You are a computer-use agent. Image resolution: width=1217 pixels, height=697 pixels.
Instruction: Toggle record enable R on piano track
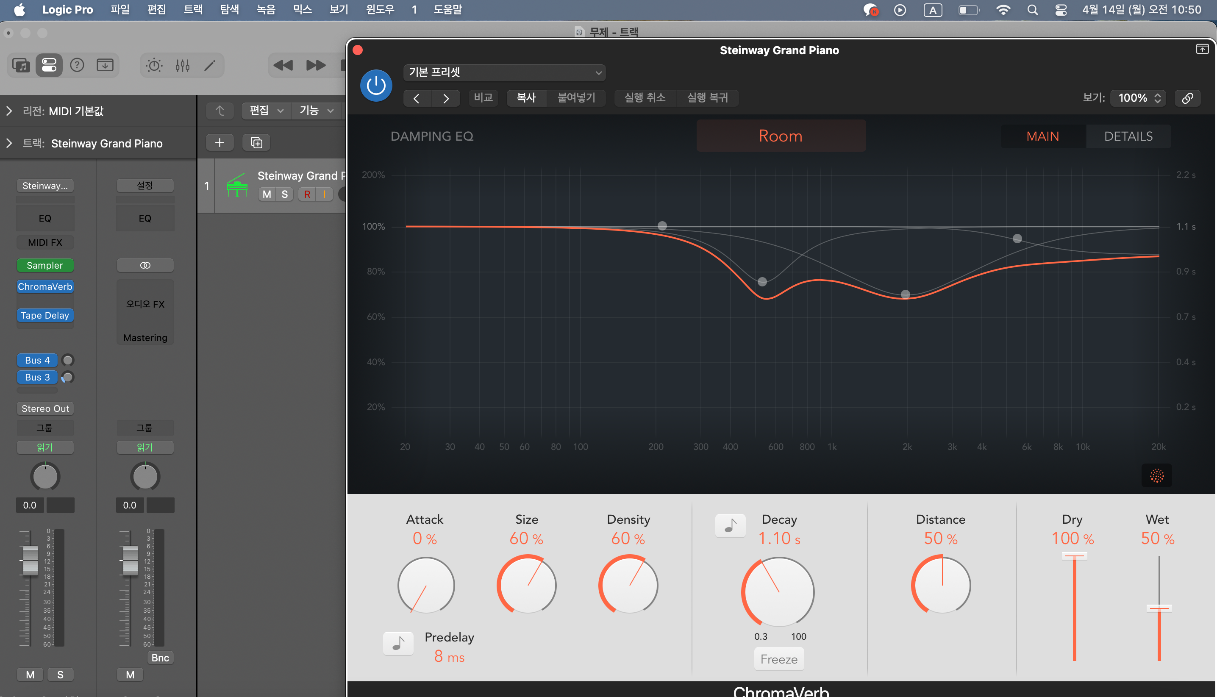pyautogui.click(x=307, y=194)
